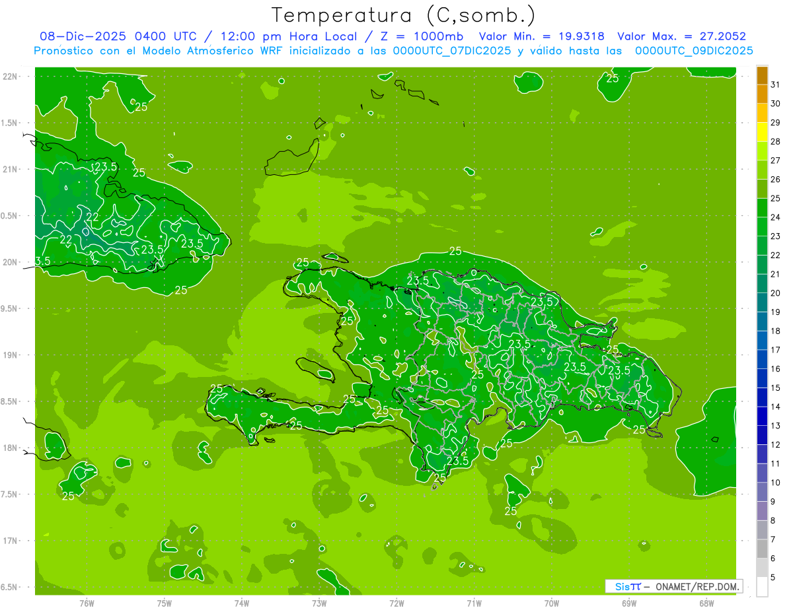
Task: Click the "5" label on the color scale
Action: click(773, 578)
